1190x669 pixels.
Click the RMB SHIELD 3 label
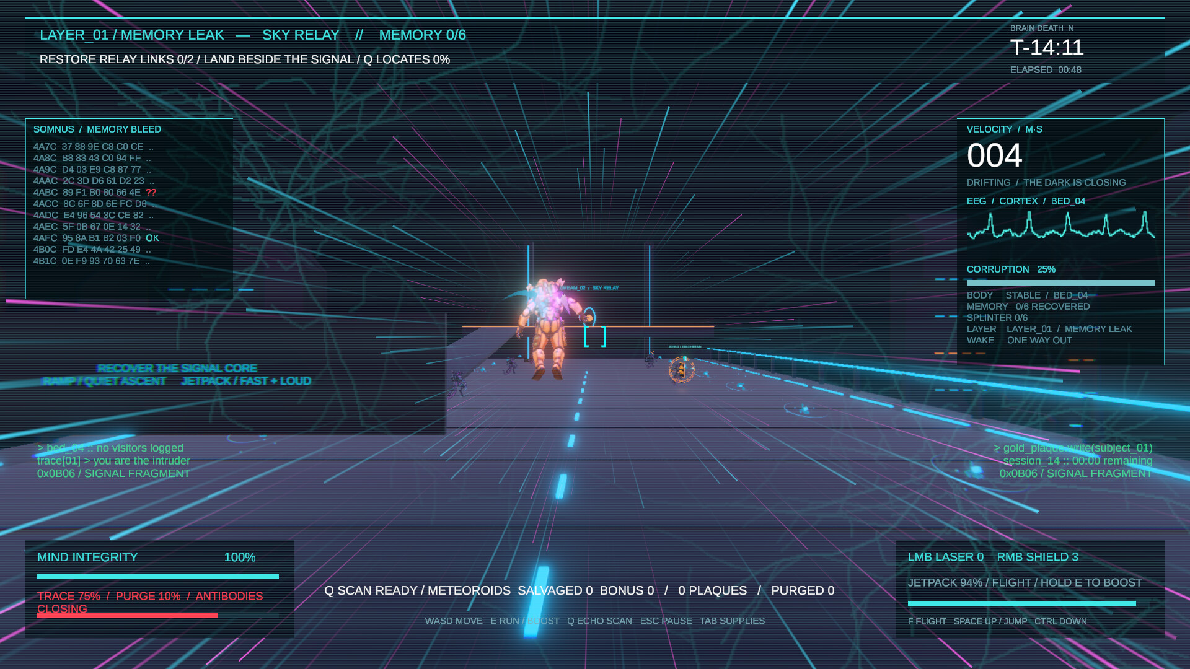click(1038, 557)
